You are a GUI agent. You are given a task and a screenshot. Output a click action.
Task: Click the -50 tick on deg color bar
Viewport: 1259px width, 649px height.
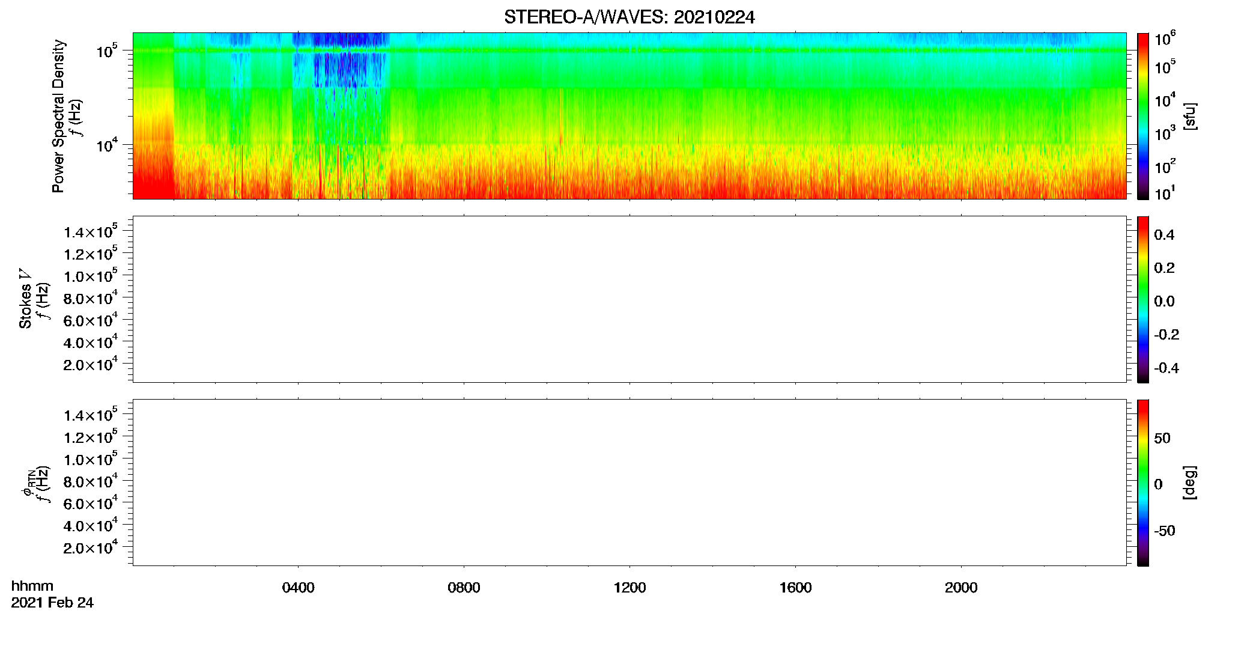(x=1165, y=531)
